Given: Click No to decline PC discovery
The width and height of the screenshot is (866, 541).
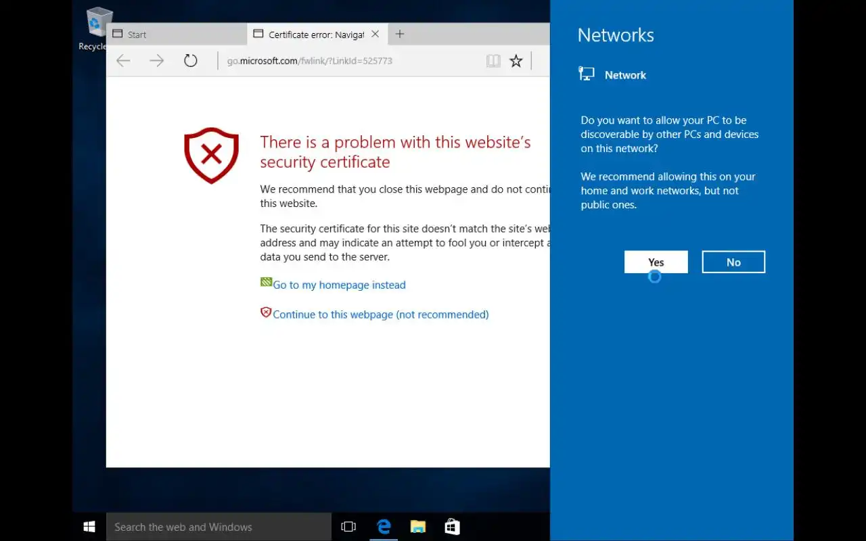Looking at the screenshot, I should (x=733, y=262).
